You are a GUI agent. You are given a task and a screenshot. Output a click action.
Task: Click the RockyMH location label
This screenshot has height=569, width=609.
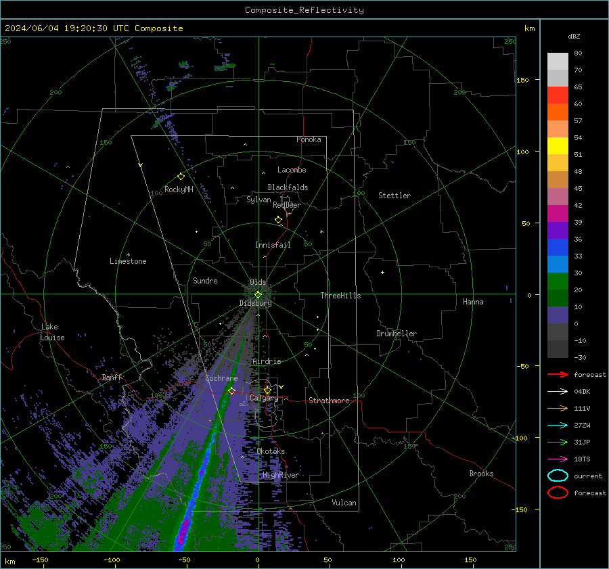tap(179, 189)
